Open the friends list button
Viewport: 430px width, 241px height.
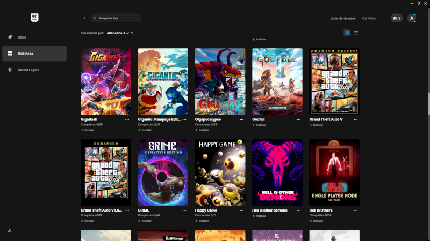(397, 18)
